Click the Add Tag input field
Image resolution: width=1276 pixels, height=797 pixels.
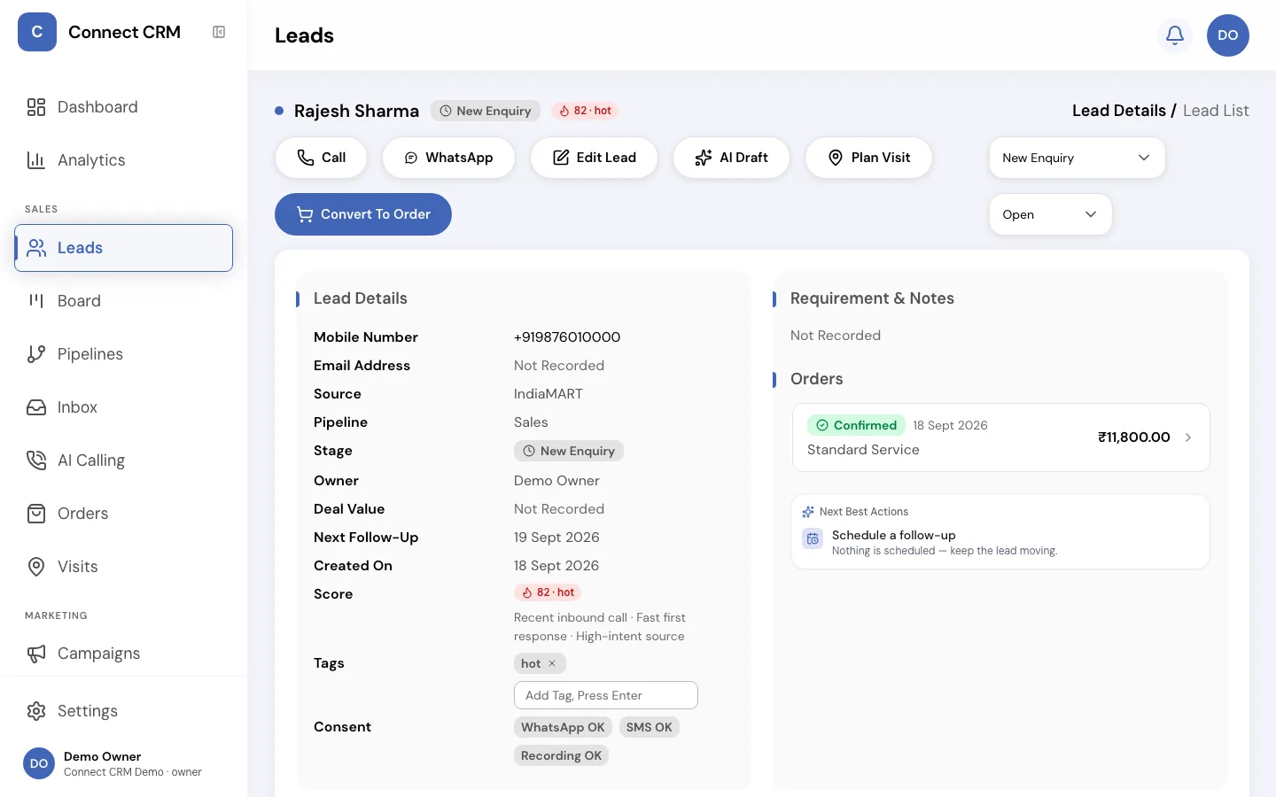606,695
